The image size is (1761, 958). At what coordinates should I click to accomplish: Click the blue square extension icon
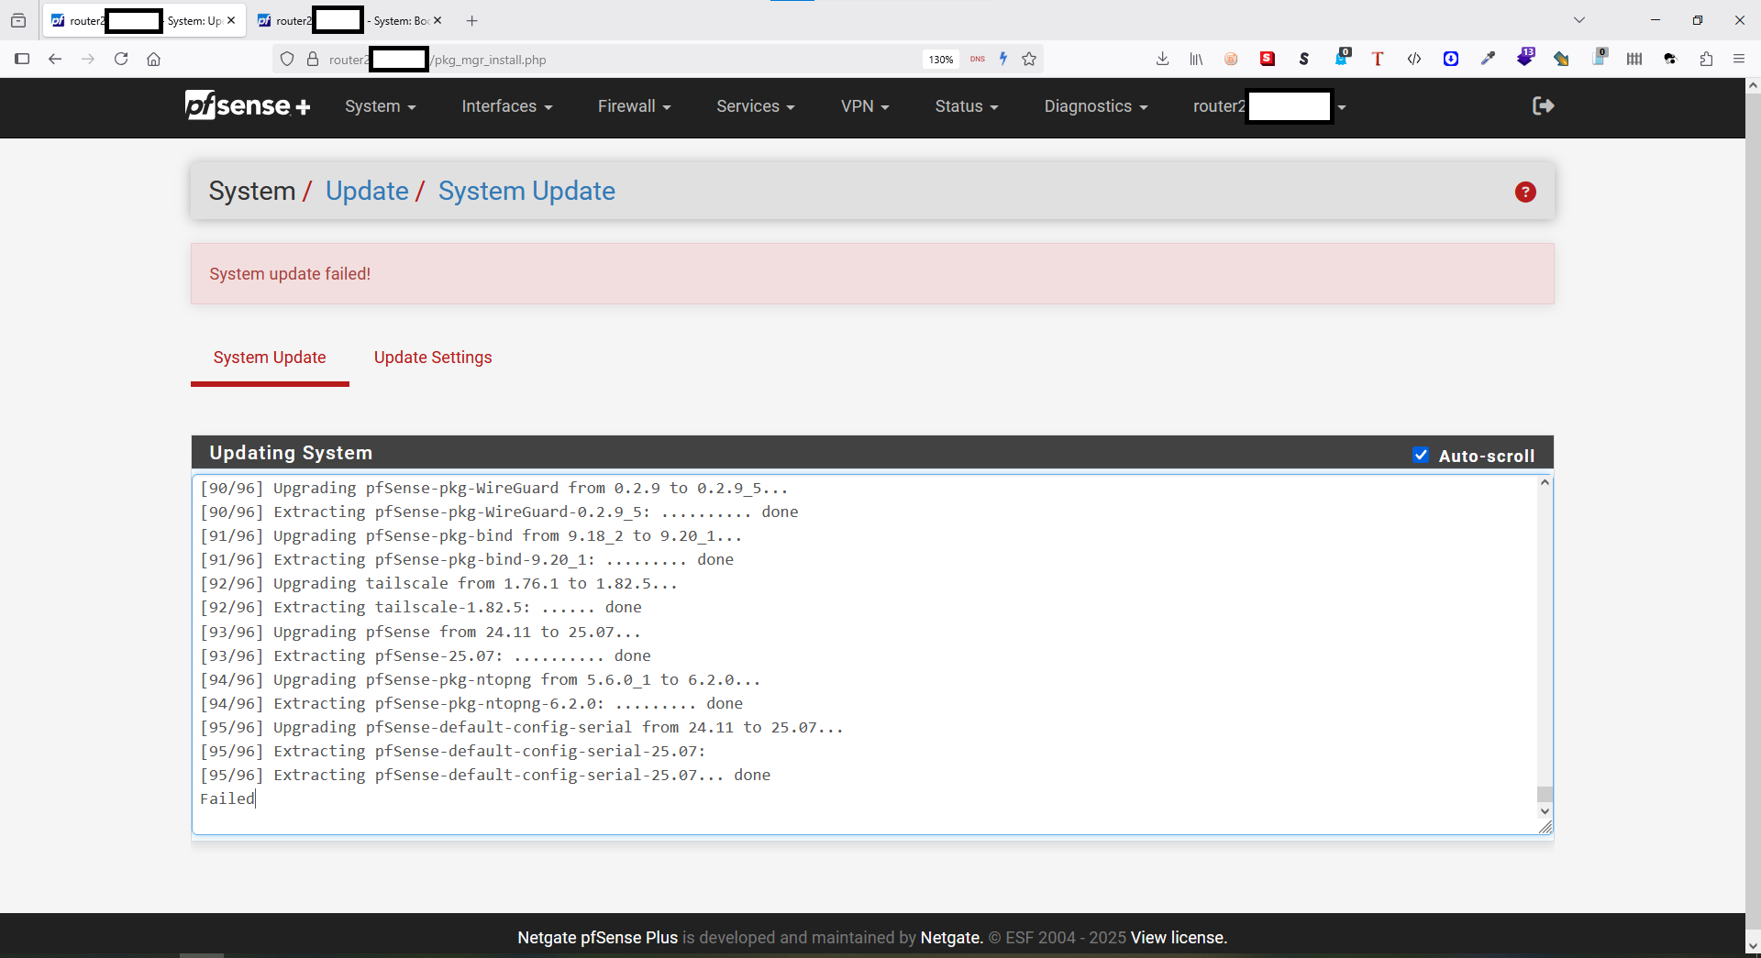[1451, 59]
